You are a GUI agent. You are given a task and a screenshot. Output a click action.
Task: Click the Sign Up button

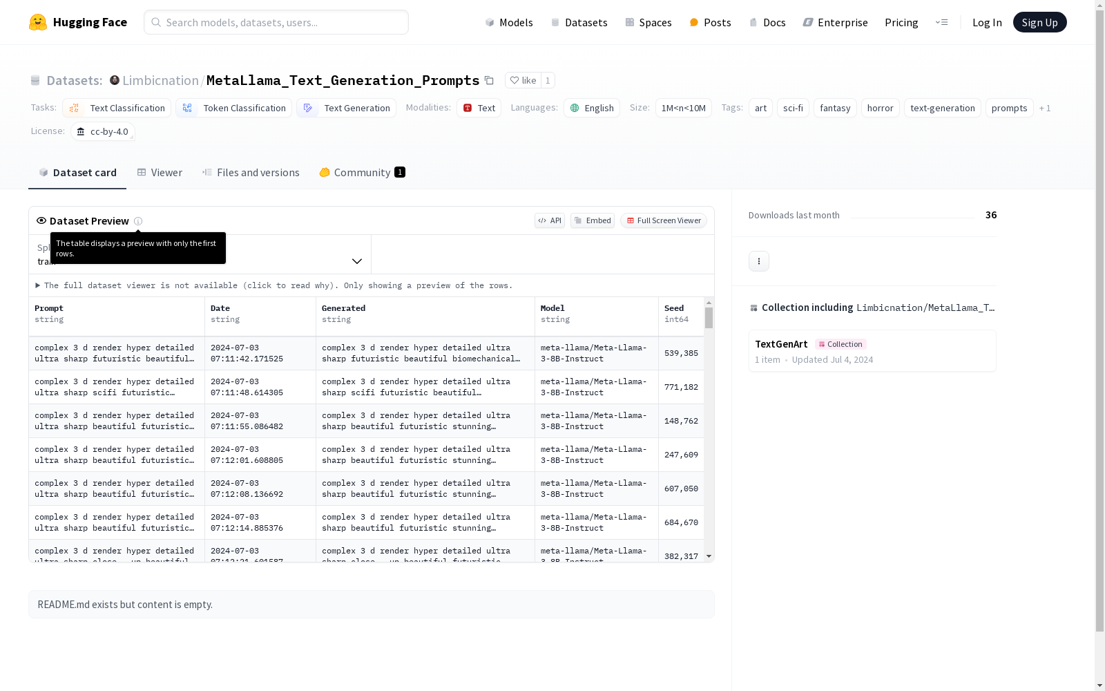tap(1039, 22)
